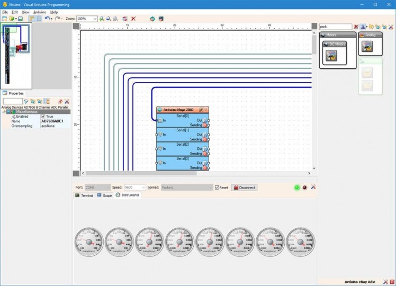Select the DC Motors component icon
396x286 pixels.
click(x=331, y=56)
